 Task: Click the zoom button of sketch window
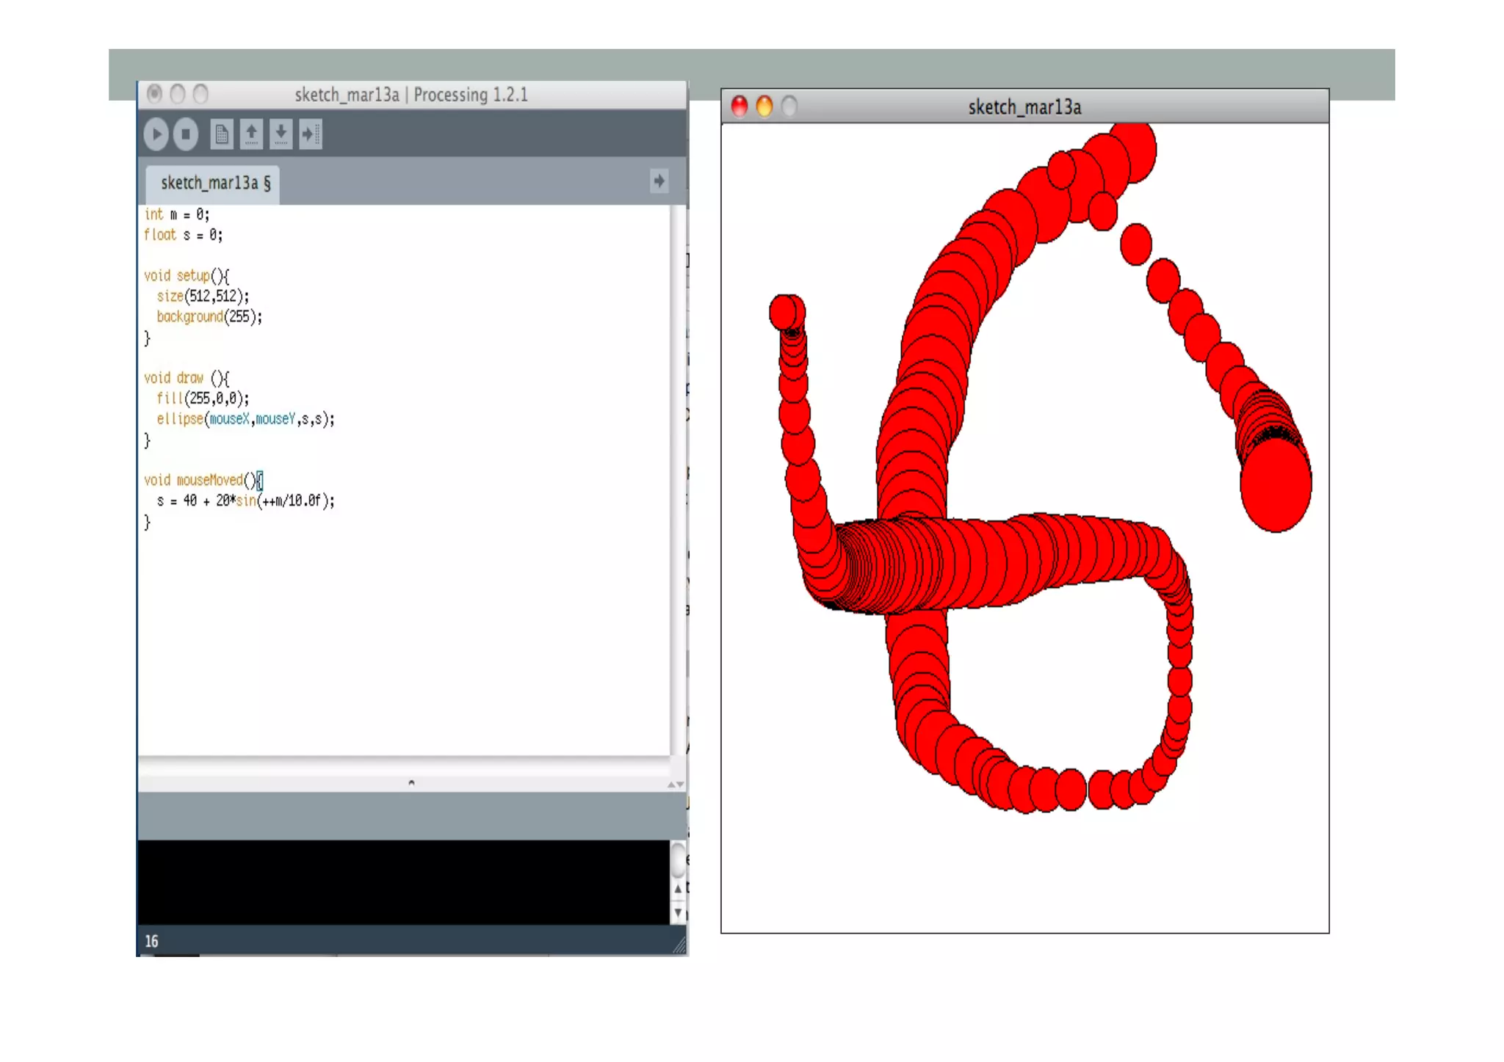coord(789,106)
